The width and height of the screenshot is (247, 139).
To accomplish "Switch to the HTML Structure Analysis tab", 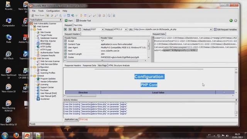I will (x=119, y=65).
